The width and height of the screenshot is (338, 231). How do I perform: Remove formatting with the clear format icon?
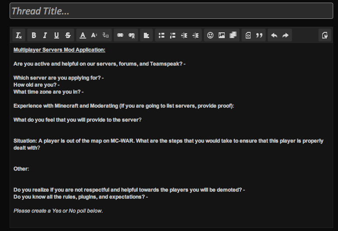pos(18,35)
